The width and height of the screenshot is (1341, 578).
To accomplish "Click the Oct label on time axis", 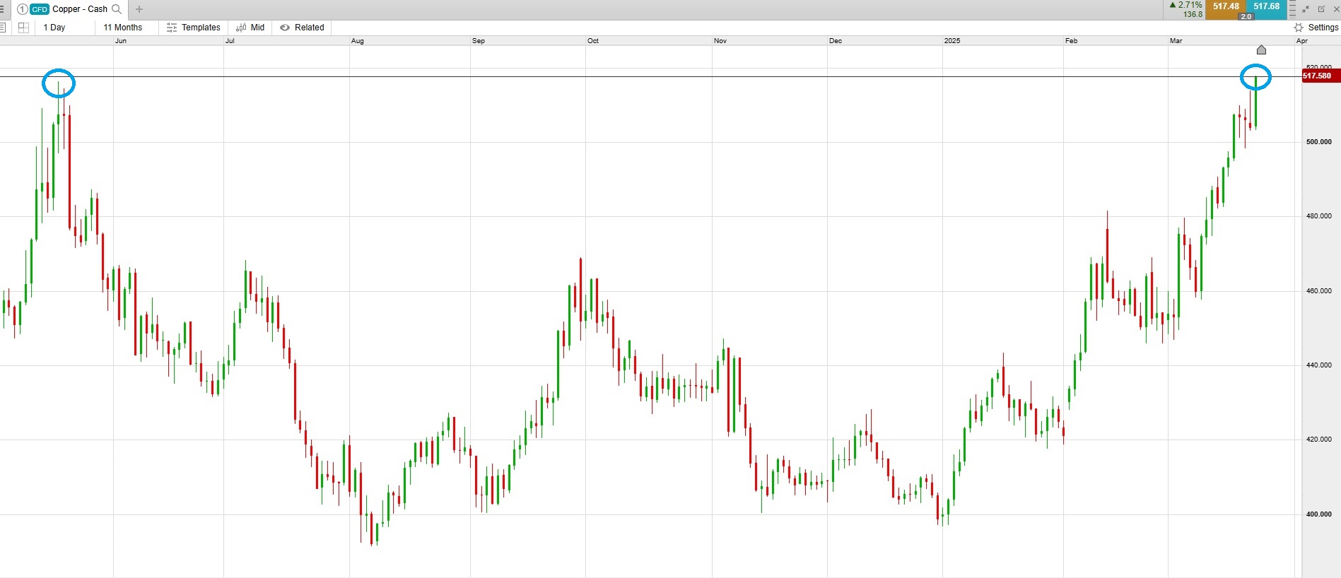I will [593, 41].
